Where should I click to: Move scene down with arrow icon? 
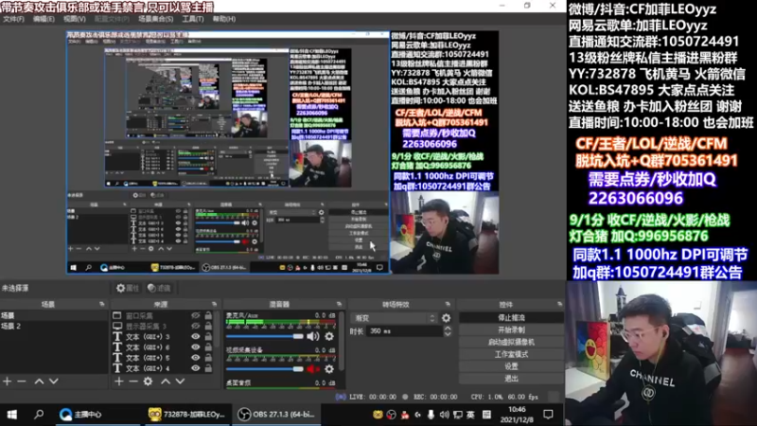click(54, 382)
